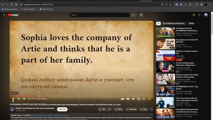This screenshot has width=213, height=120.
Task: Click the search magnifier button
Action: tap(133, 15)
